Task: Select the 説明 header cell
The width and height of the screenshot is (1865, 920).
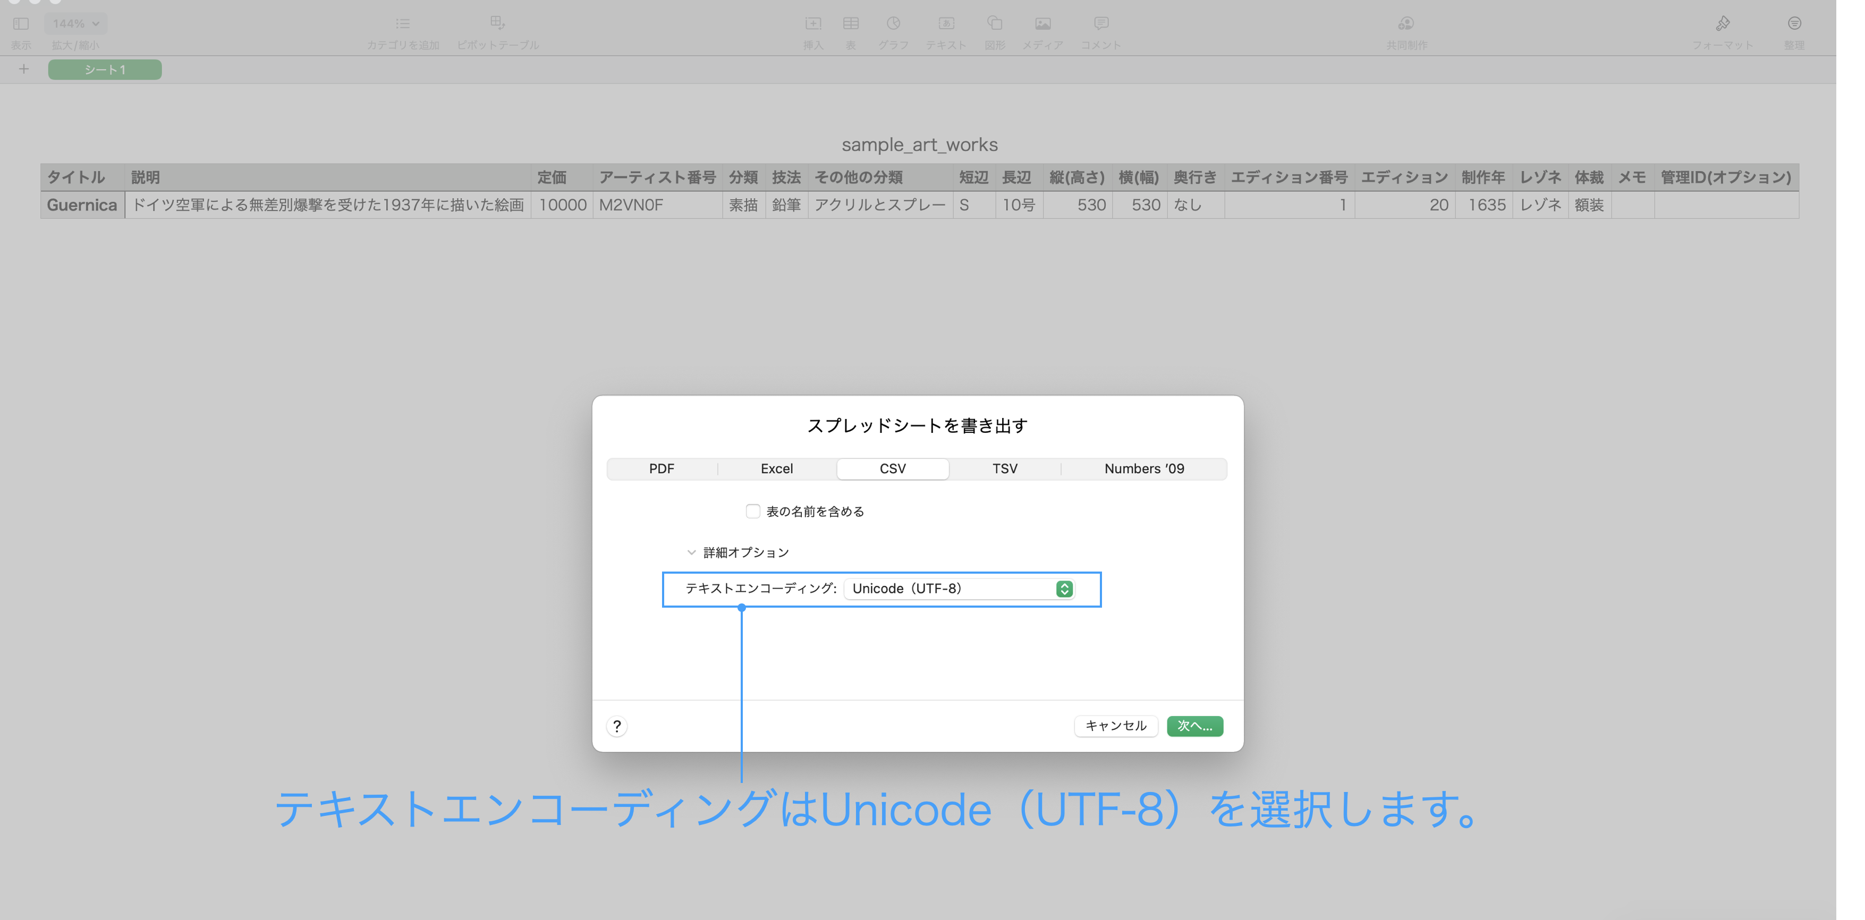Action: (x=328, y=177)
